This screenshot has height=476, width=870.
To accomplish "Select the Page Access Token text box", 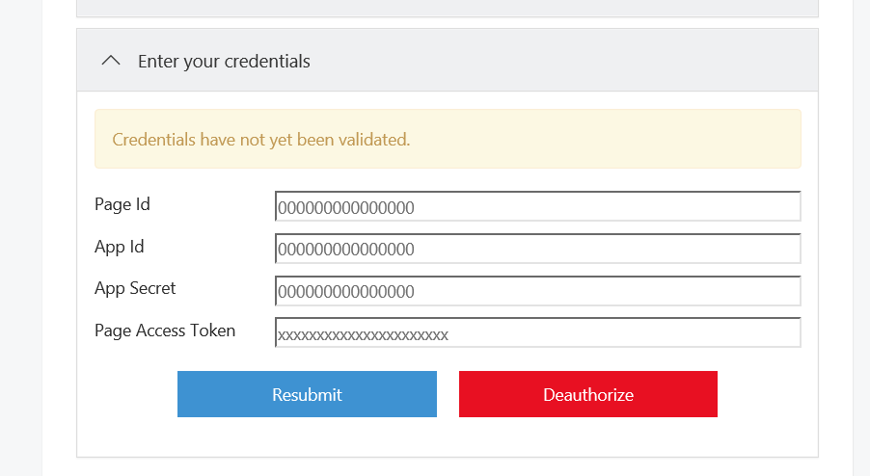I will (537, 333).
